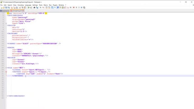This screenshot has height=109, width=194.
Task: Open the Language menu
Action: (x=28, y=5)
